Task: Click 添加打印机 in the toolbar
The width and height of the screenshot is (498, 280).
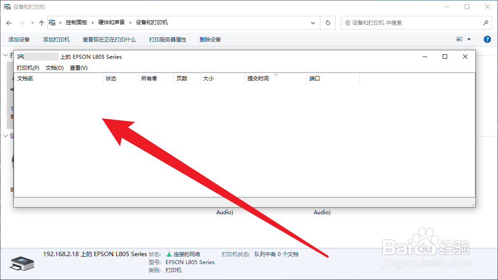Action: [56, 40]
